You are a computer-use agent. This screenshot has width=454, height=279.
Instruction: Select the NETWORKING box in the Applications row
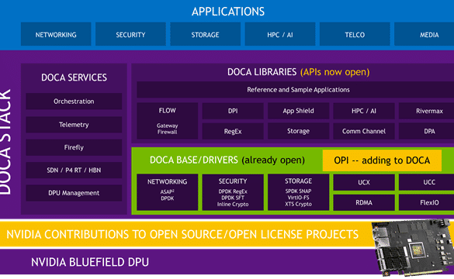click(56, 34)
